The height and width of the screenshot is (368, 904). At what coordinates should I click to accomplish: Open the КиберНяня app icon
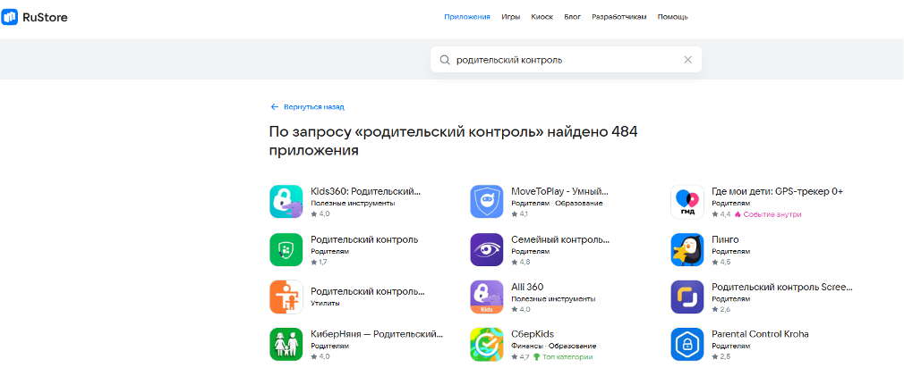[x=286, y=344]
